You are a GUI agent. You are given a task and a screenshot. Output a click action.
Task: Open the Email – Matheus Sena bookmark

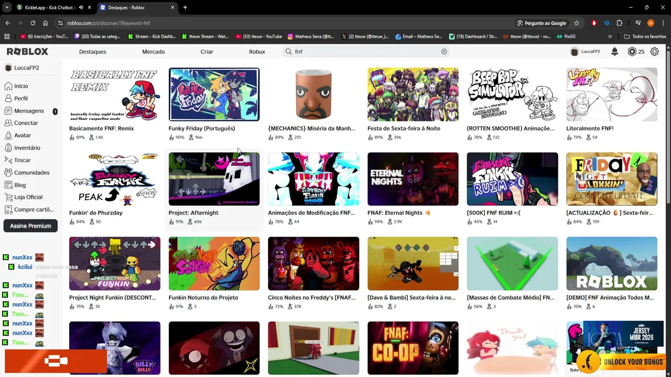(419, 37)
